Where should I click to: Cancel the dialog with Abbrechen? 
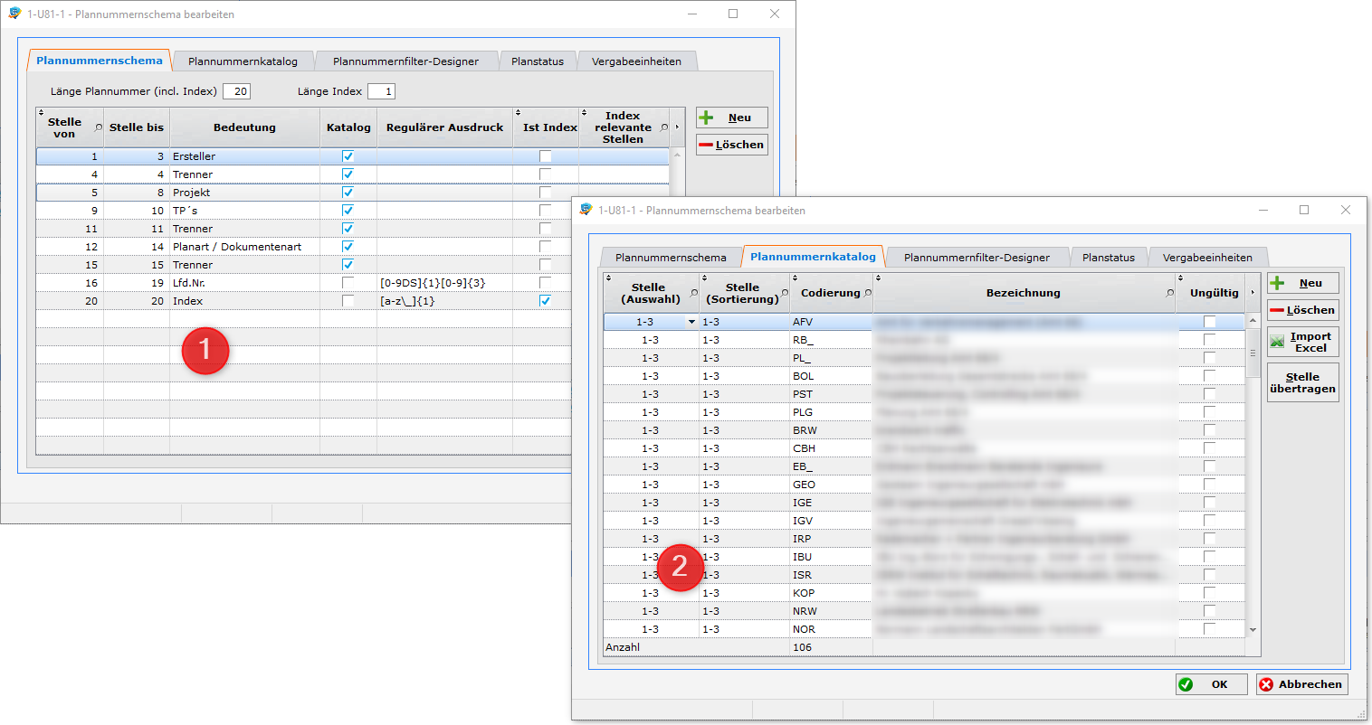tap(1301, 684)
